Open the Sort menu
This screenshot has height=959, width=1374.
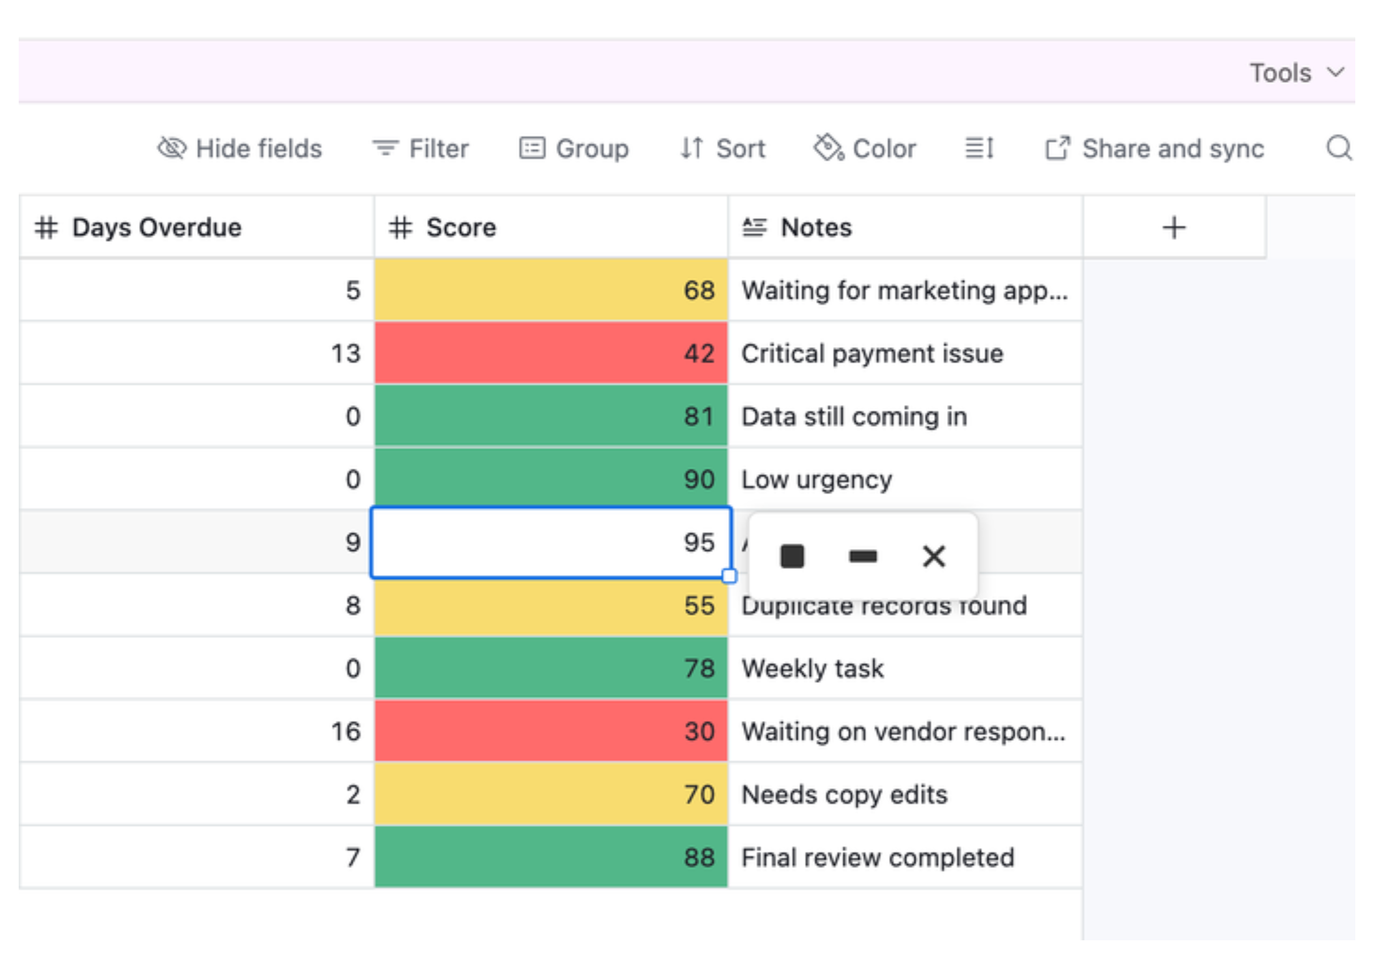723,148
